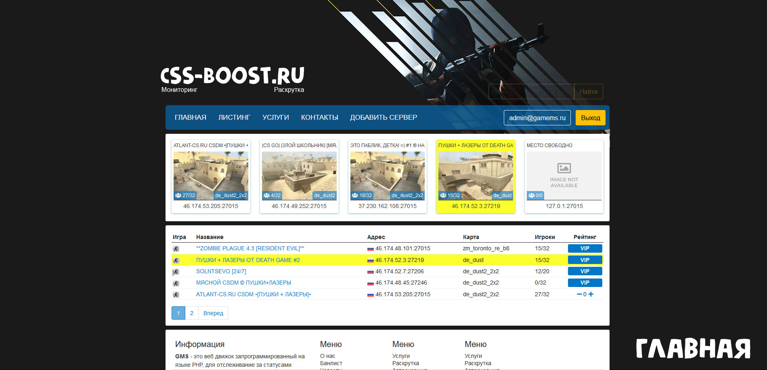Open the ДОБАВИТЬ СЕРВЕР page
Image resolution: width=767 pixels, height=370 pixels.
383,117
